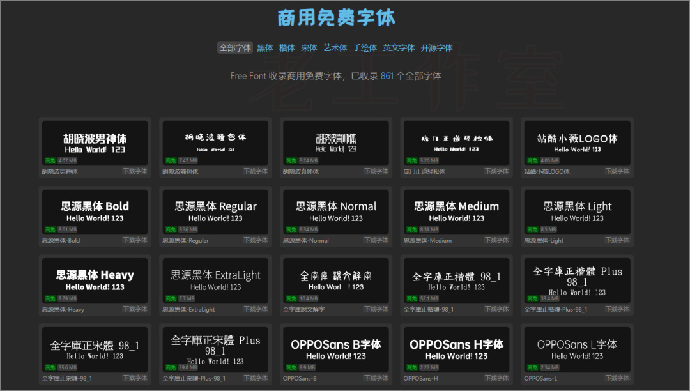Screen dimensions: 690x391
Task: Click the green 商免 badge on 思源黑体 Bold
Action: (x=50, y=229)
